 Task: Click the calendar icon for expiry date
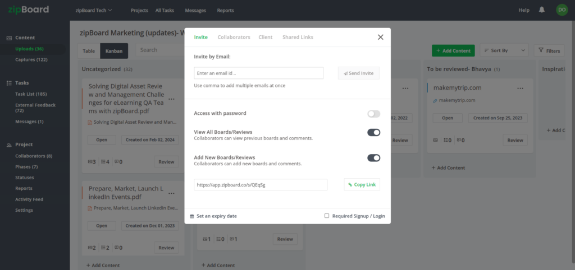pos(192,216)
